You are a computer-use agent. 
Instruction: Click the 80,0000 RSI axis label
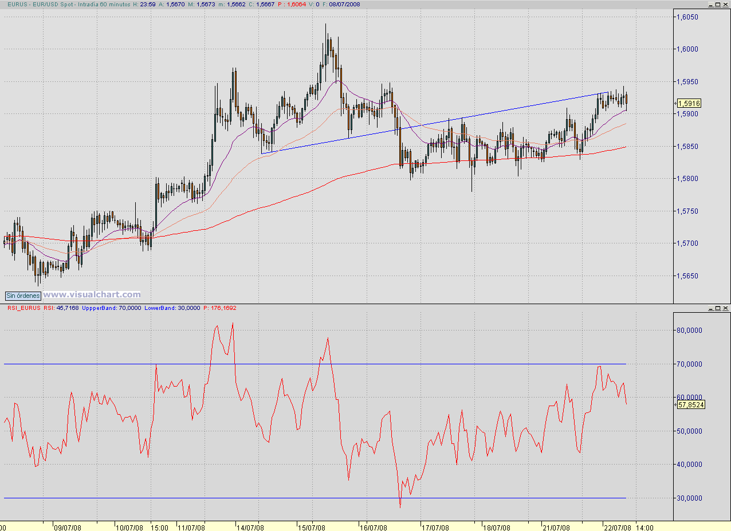690,331
